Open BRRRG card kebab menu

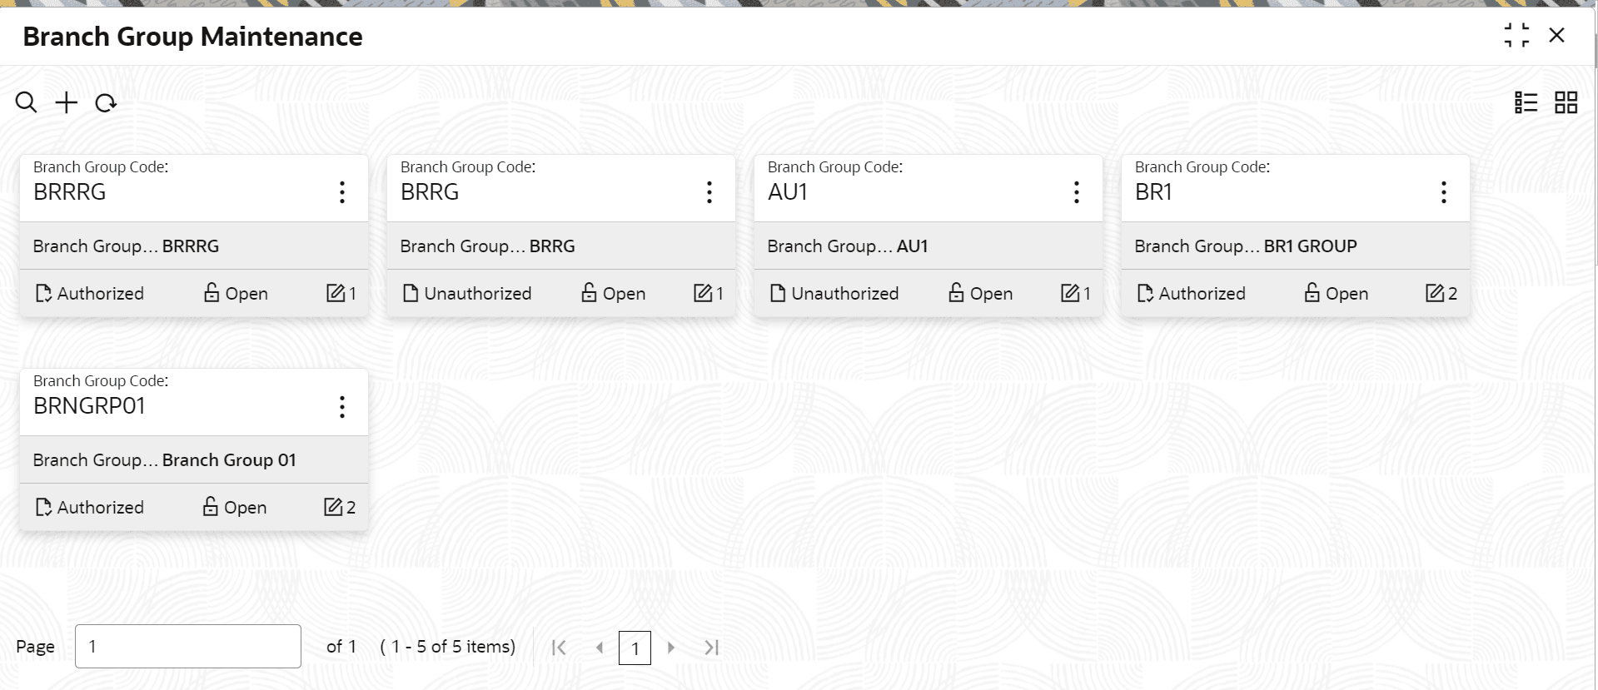pyautogui.click(x=342, y=192)
